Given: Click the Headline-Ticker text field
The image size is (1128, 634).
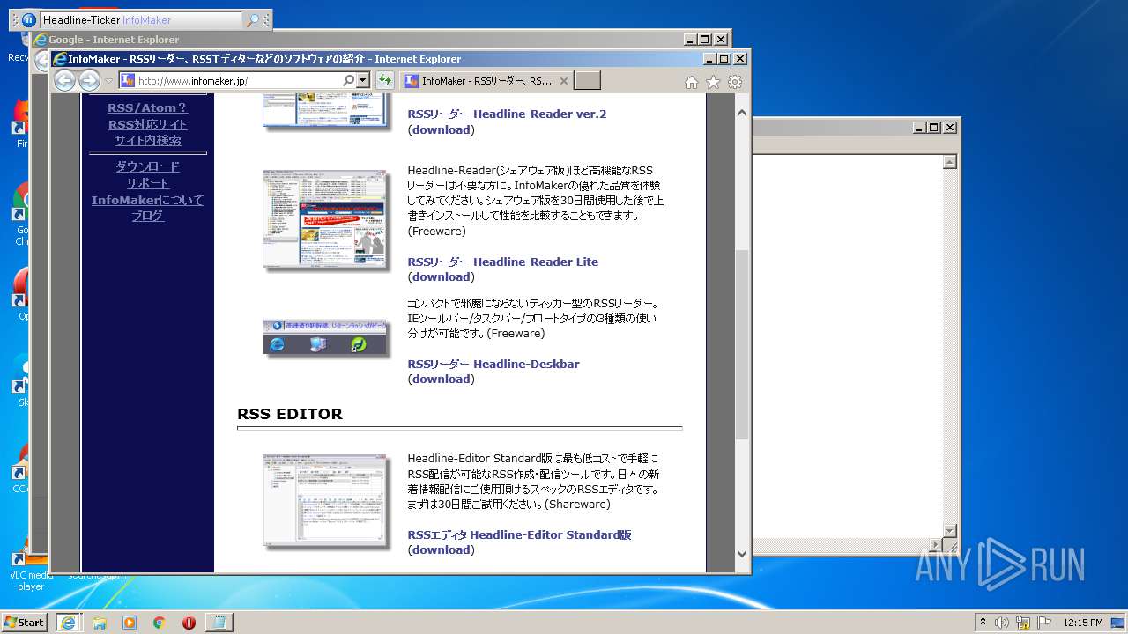Looking at the screenshot, I should (x=141, y=19).
